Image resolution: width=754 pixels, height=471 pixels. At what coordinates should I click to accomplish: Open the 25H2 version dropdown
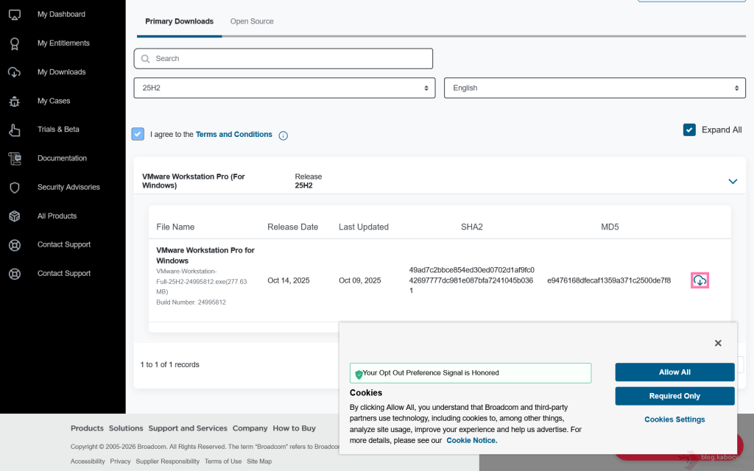(284, 88)
